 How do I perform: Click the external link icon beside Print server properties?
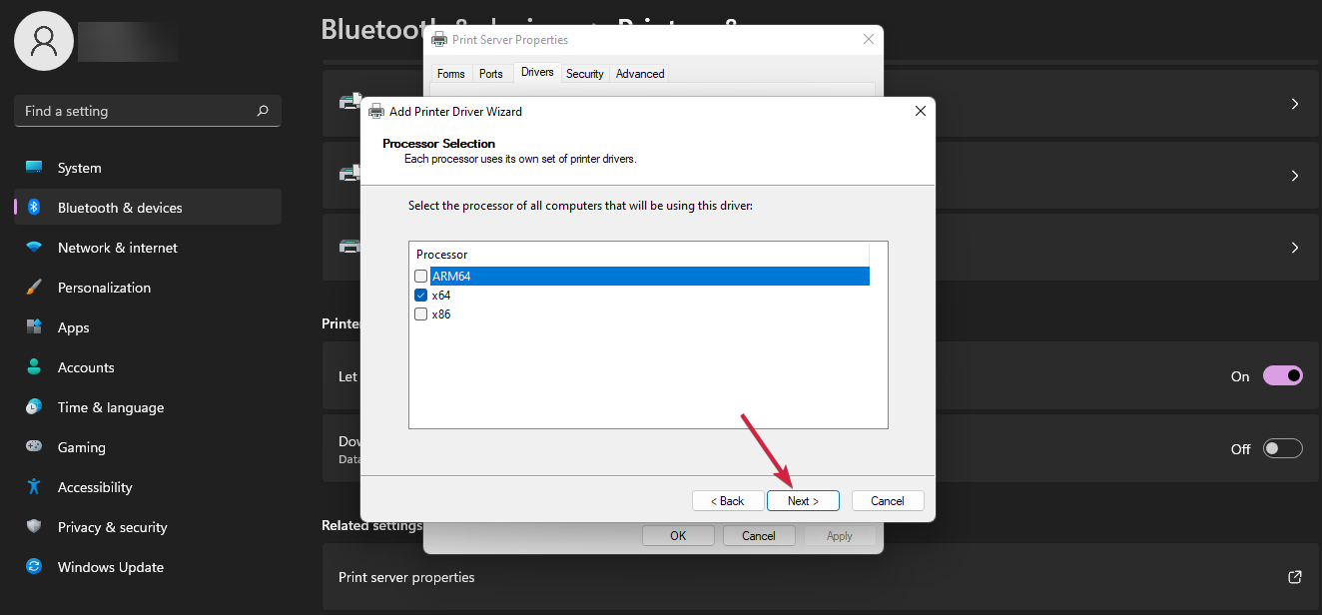click(x=1294, y=577)
